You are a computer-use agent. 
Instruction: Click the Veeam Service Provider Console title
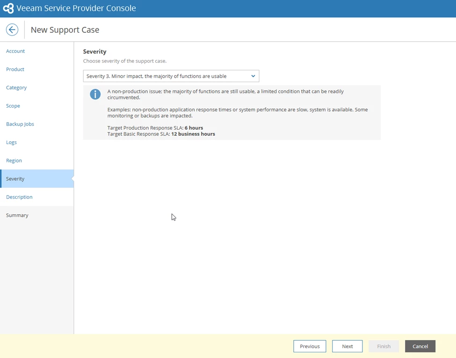(x=76, y=8)
